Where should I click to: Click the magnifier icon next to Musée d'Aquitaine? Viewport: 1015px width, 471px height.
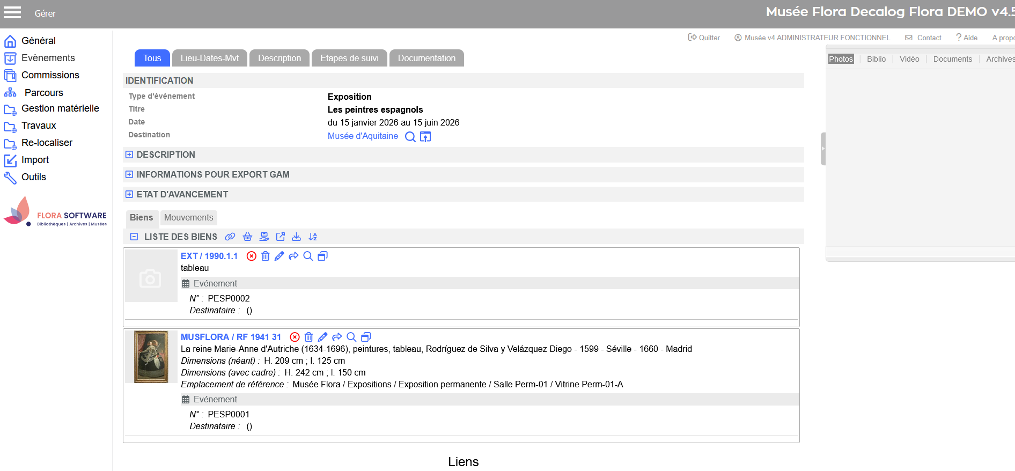coord(410,137)
